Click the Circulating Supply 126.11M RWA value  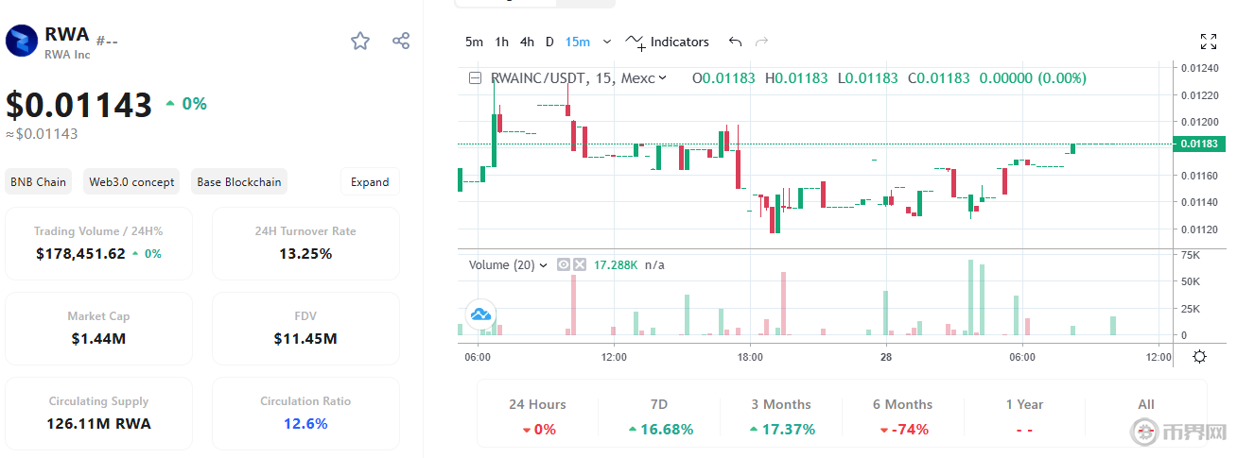(99, 423)
